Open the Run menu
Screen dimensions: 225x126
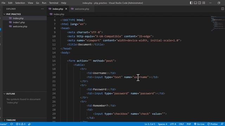tap(44, 3)
